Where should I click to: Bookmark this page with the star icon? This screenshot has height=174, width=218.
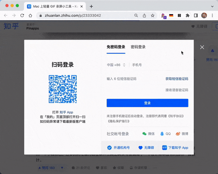(153, 15)
